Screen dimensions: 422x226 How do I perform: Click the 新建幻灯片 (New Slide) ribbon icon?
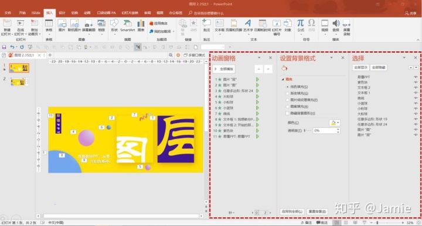[7, 23]
